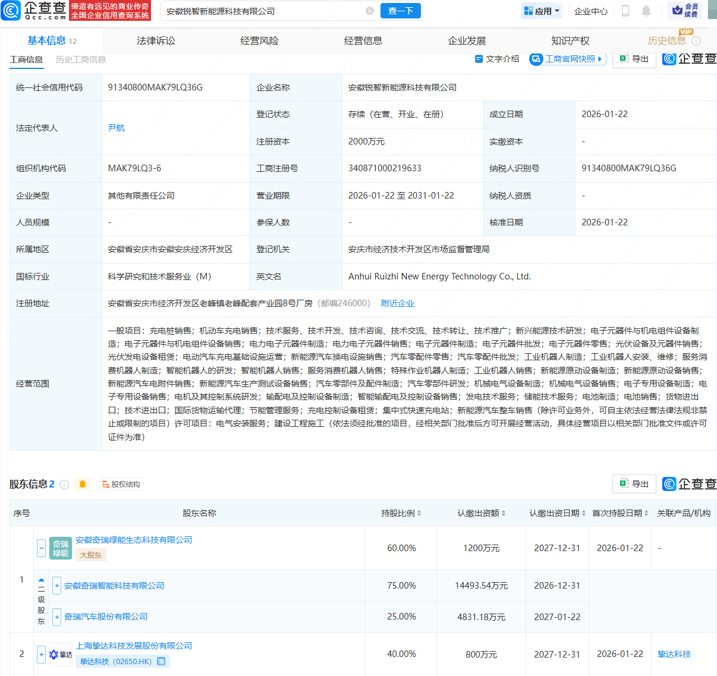This screenshot has width=717, height=676.
Task: Open 股权结构 equity structure view
Action: [x=121, y=485]
